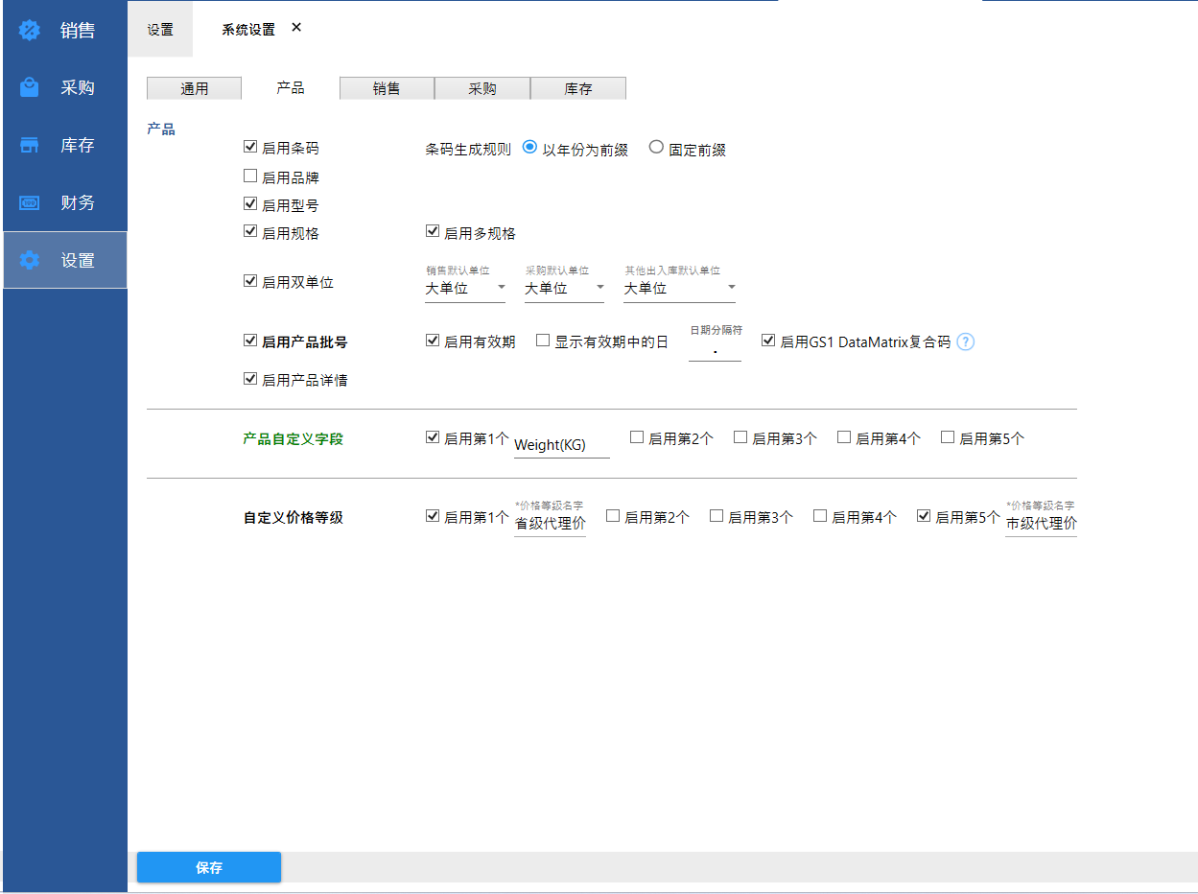Open Finance (财务) money icon
The image size is (1198, 894).
[x=30, y=202]
